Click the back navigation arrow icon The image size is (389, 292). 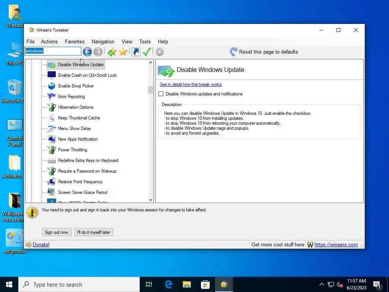(87, 52)
